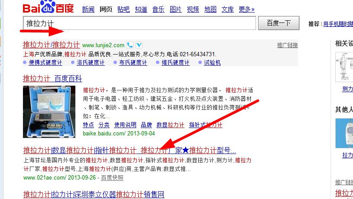Image resolution: width=353 pixels, height=199 pixels.
Task: Open the 洛氏硬度计 sublink
Action: point(91,62)
